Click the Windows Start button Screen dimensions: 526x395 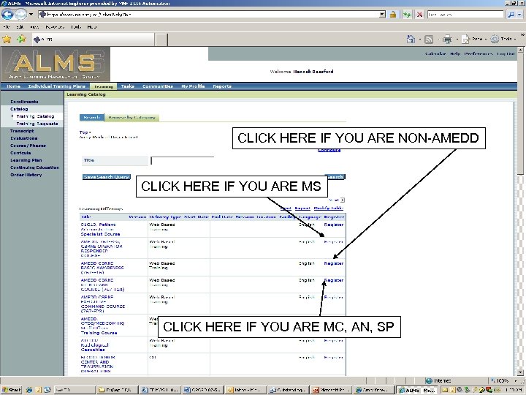12,390
